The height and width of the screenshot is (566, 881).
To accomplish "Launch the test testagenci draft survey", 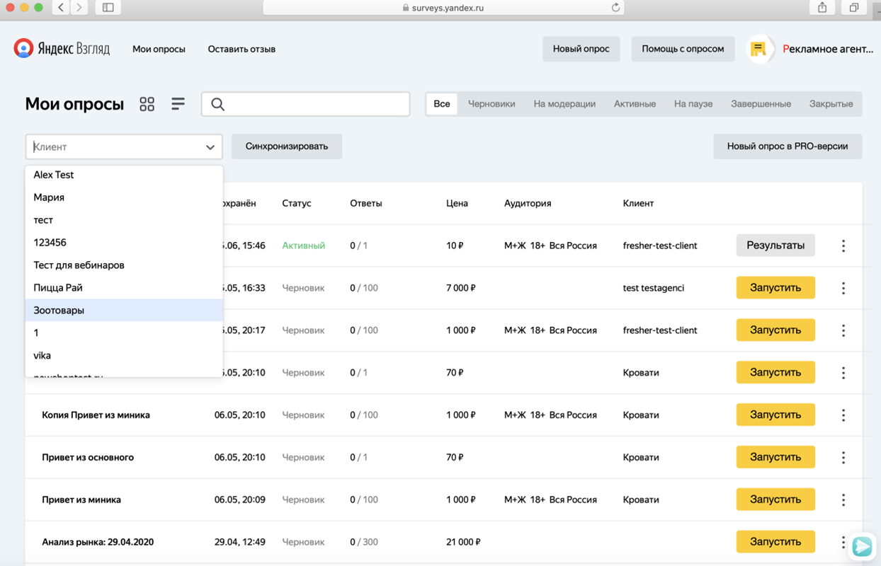I will pyautogui.click(x=775, y=288).
